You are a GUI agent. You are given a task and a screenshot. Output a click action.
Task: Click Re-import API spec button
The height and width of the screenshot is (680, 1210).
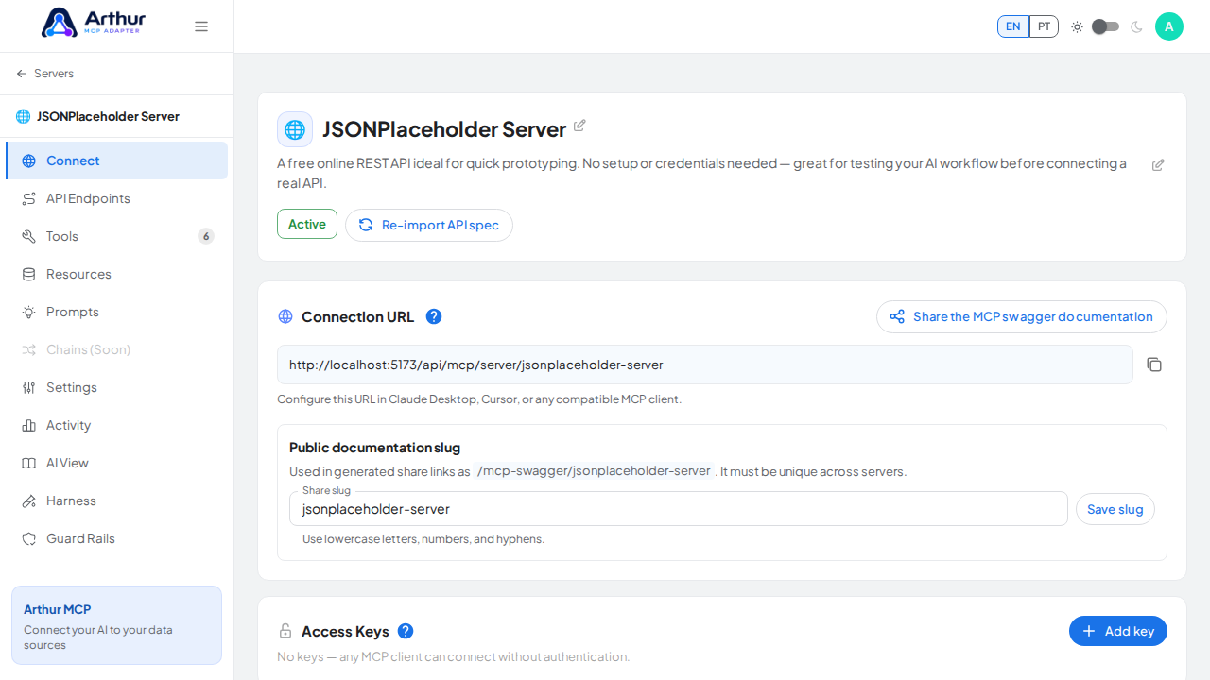(x=429, y=225)
